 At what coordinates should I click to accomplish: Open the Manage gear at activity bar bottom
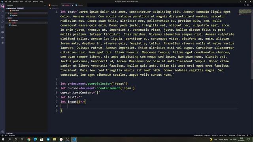pos(3,132)
